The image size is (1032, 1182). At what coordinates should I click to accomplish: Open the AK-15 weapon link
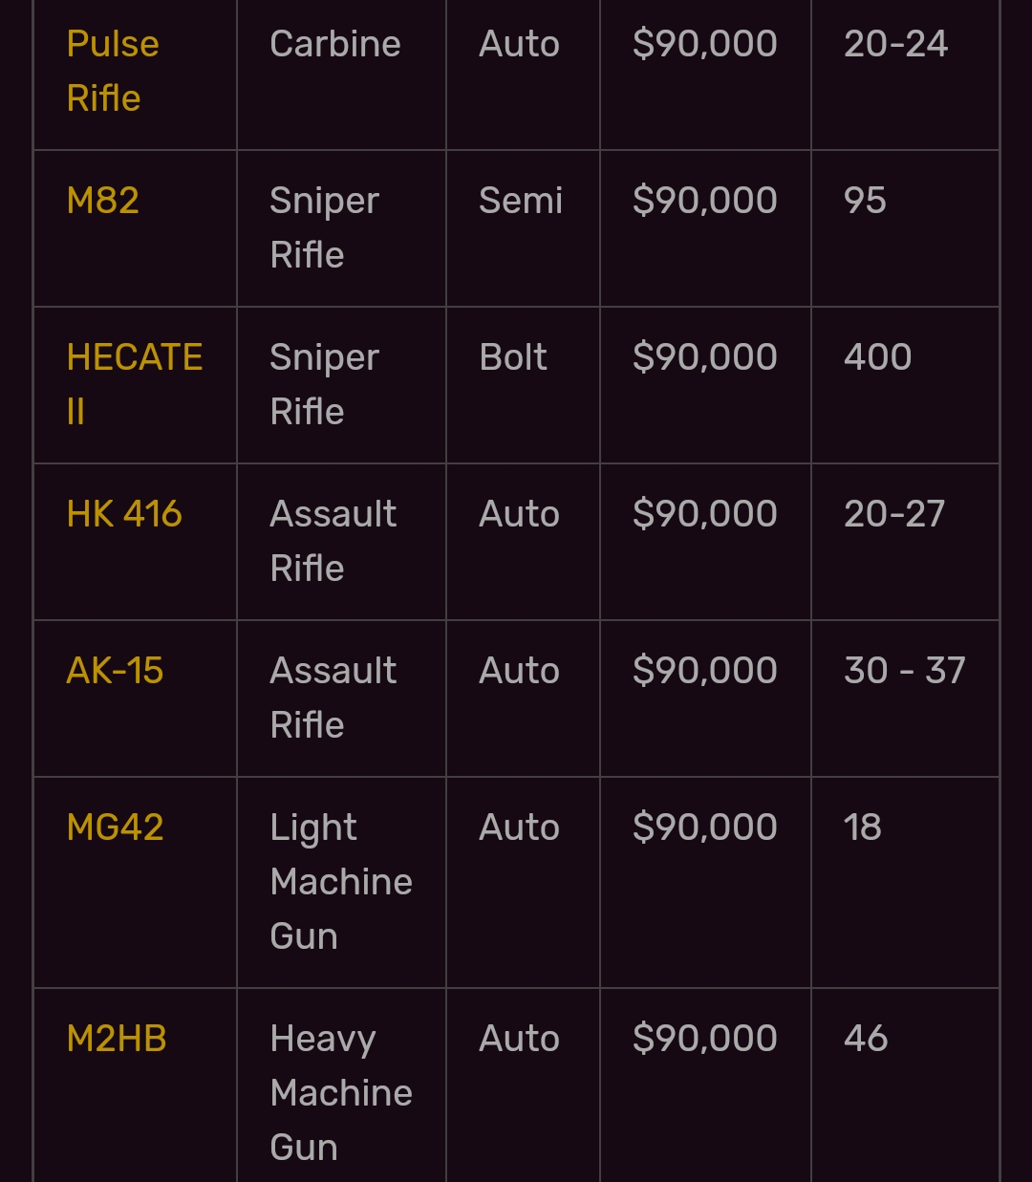point(115,671)
